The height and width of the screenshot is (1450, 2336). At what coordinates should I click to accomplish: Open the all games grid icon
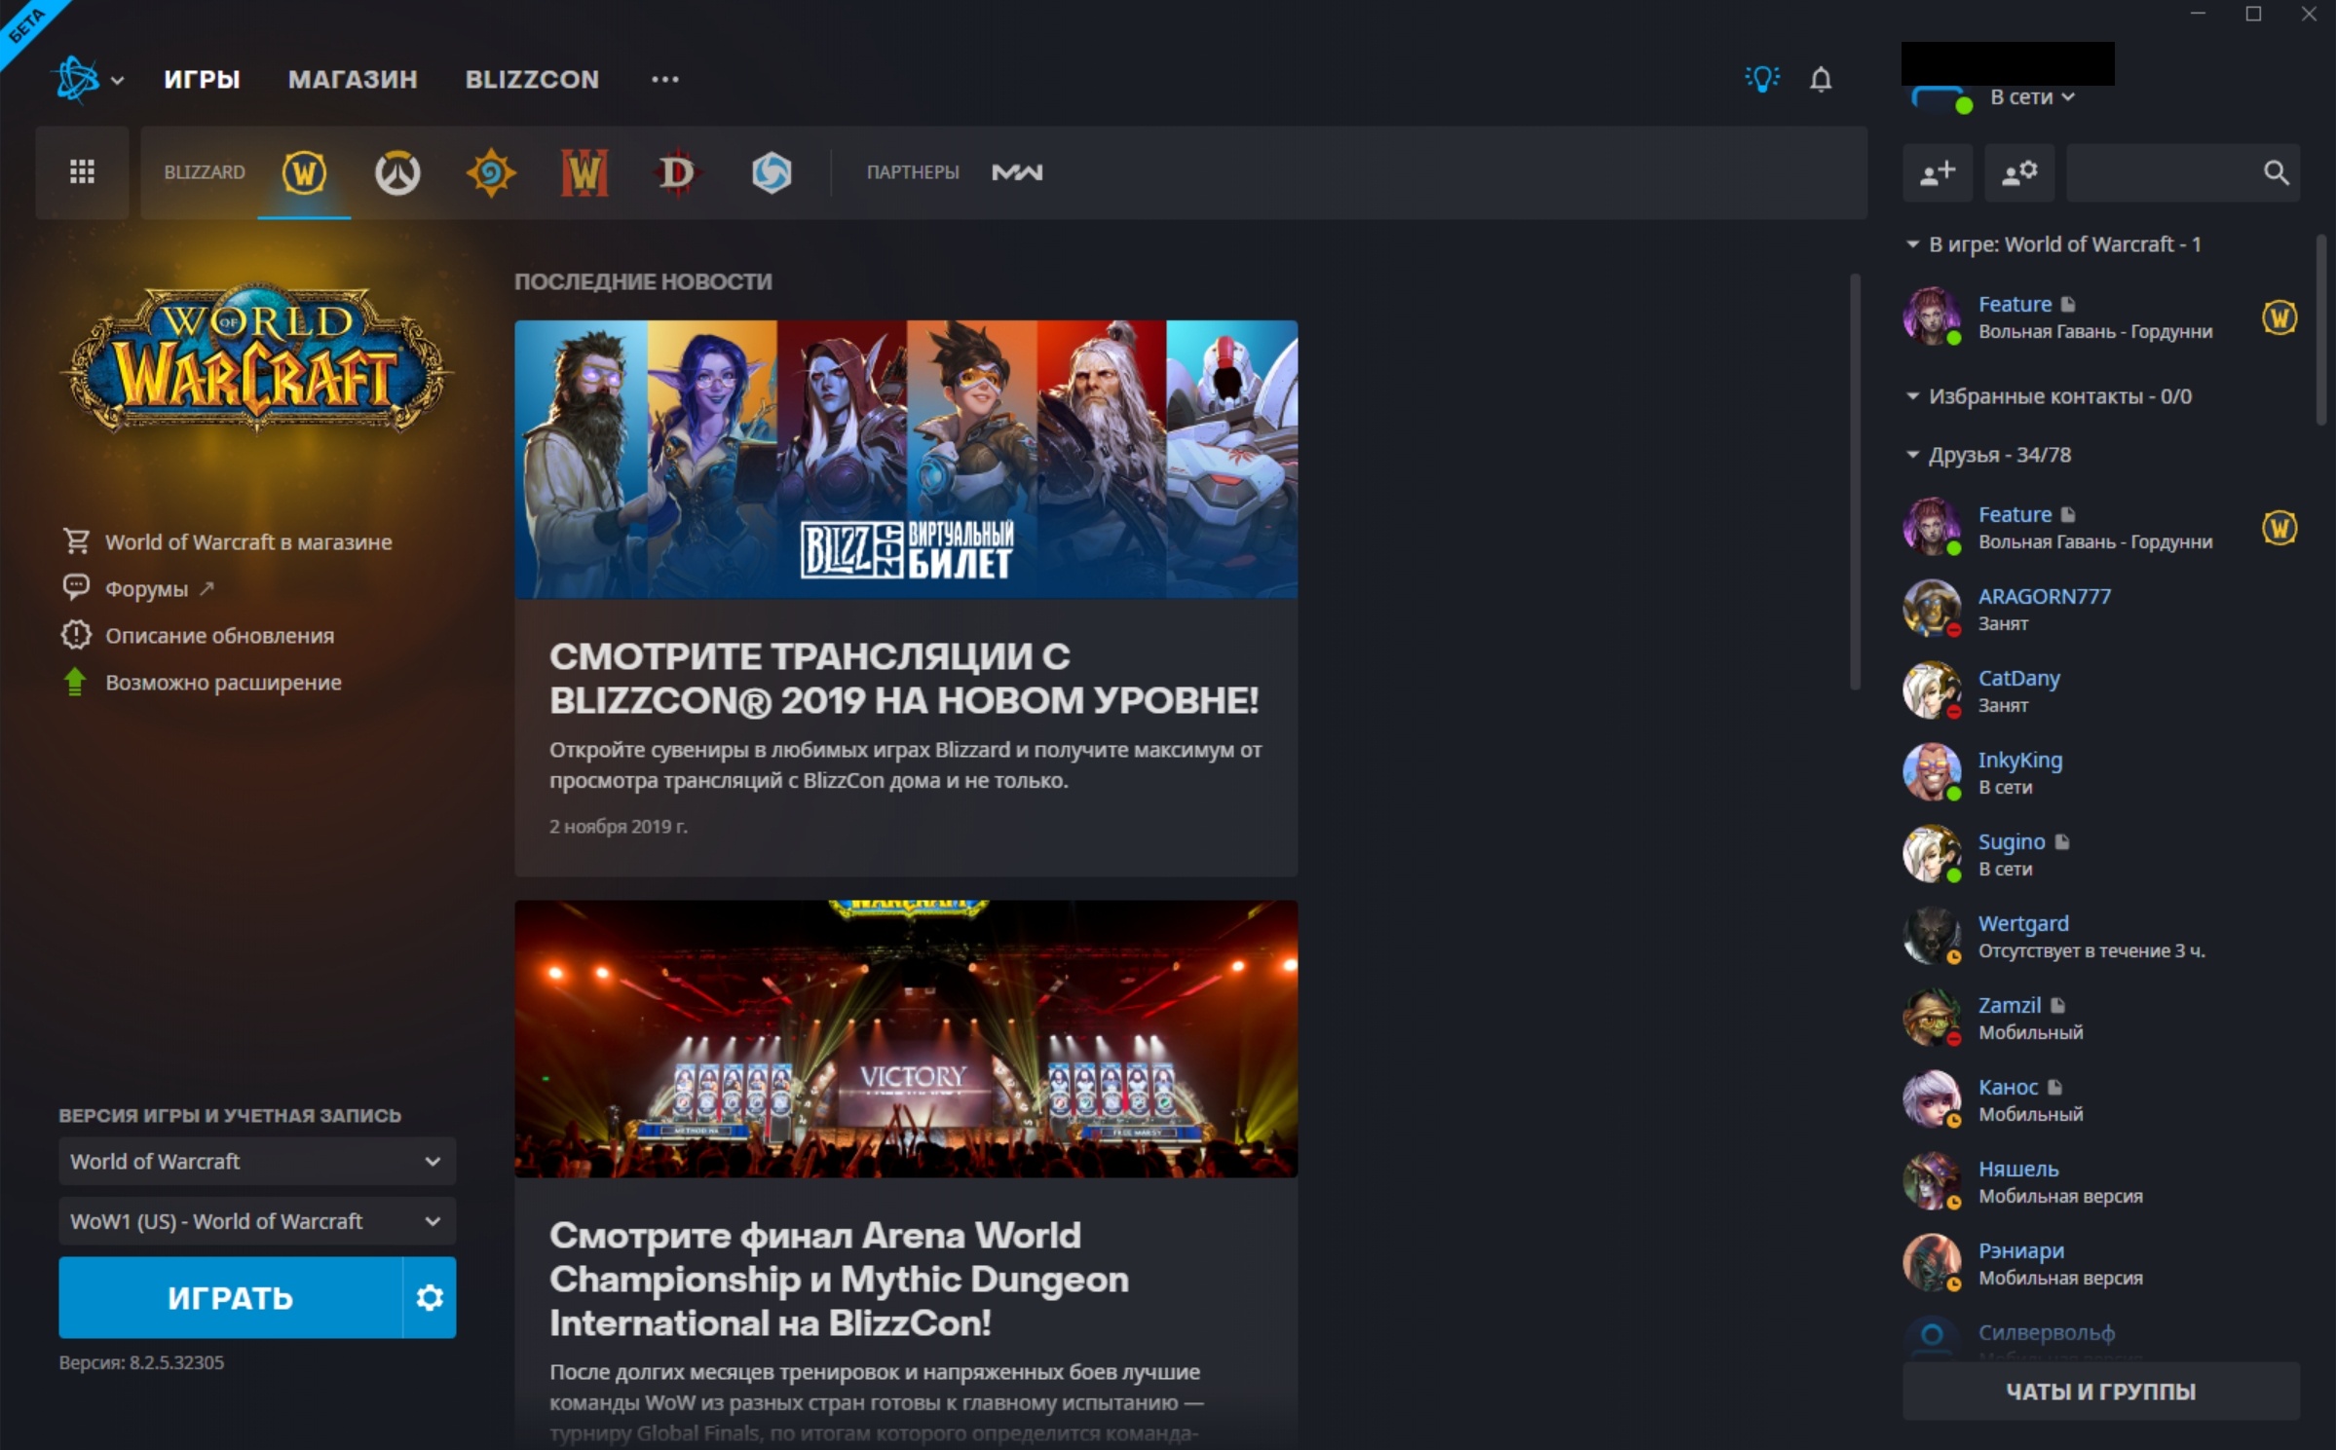pos(83,172)
